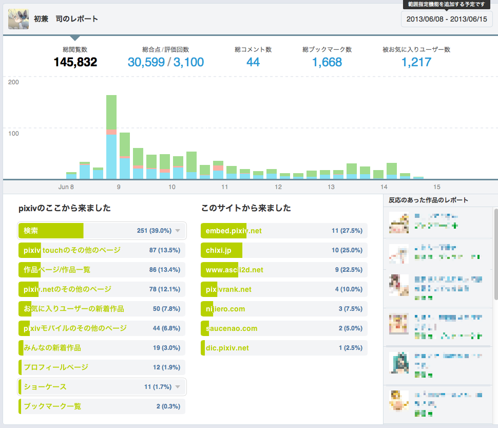The height and width of the screenshot is (428, 498).
Task: Select the 総ブックマーク数 count 1,668
Action: 327,63
